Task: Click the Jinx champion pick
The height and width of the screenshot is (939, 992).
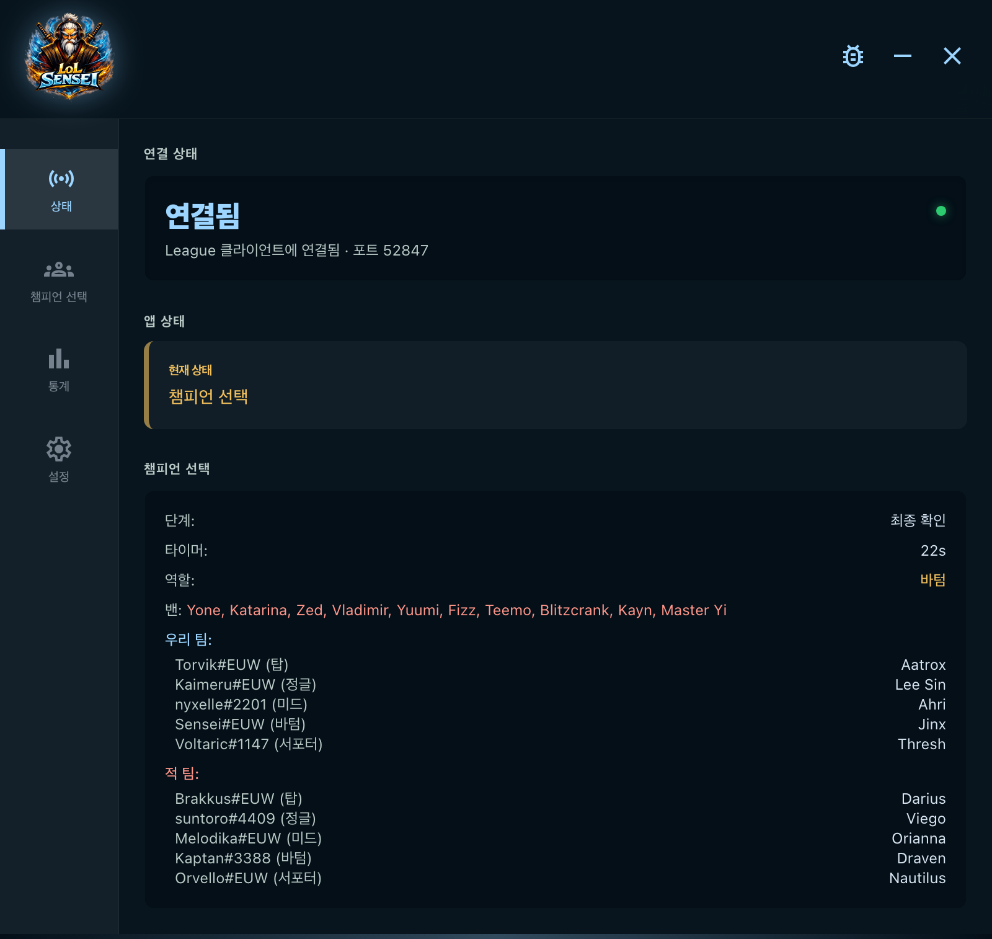Action: (932, 724)
